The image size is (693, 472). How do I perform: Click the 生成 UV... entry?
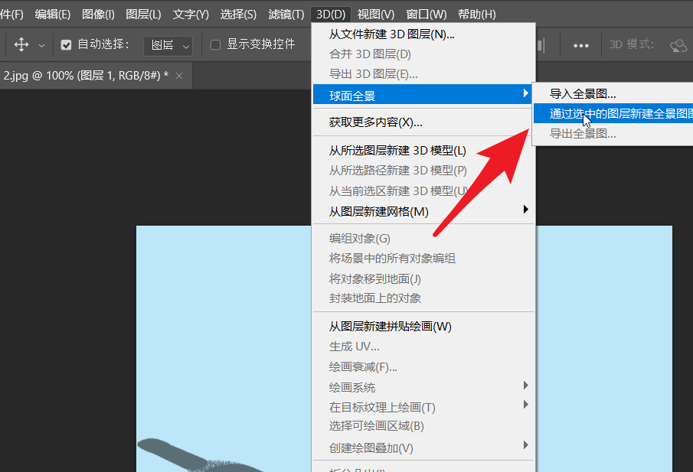pos(424,347)
